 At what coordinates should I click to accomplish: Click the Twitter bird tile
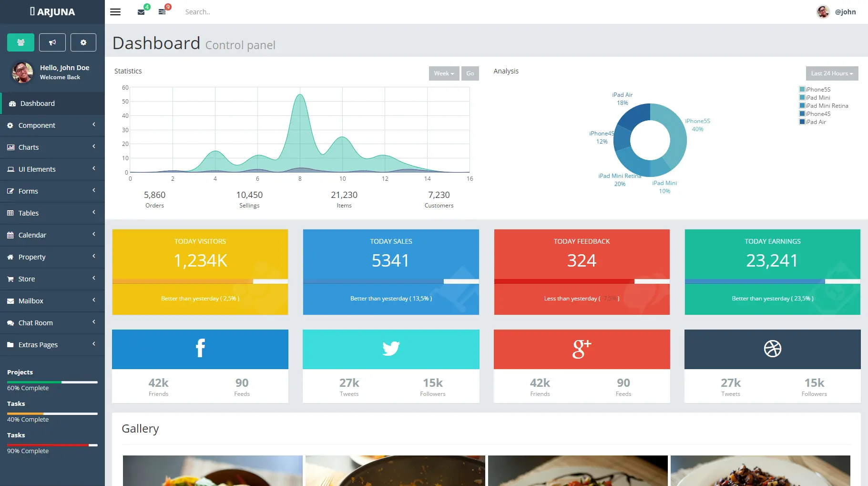[391, 349]
